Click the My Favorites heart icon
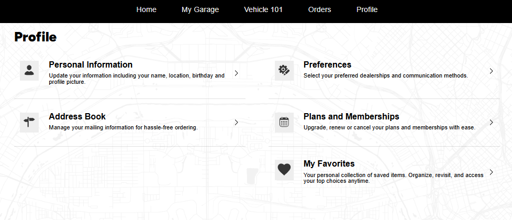Image resolution: width=512 pixels, height=220 pixels. point(284,170)
